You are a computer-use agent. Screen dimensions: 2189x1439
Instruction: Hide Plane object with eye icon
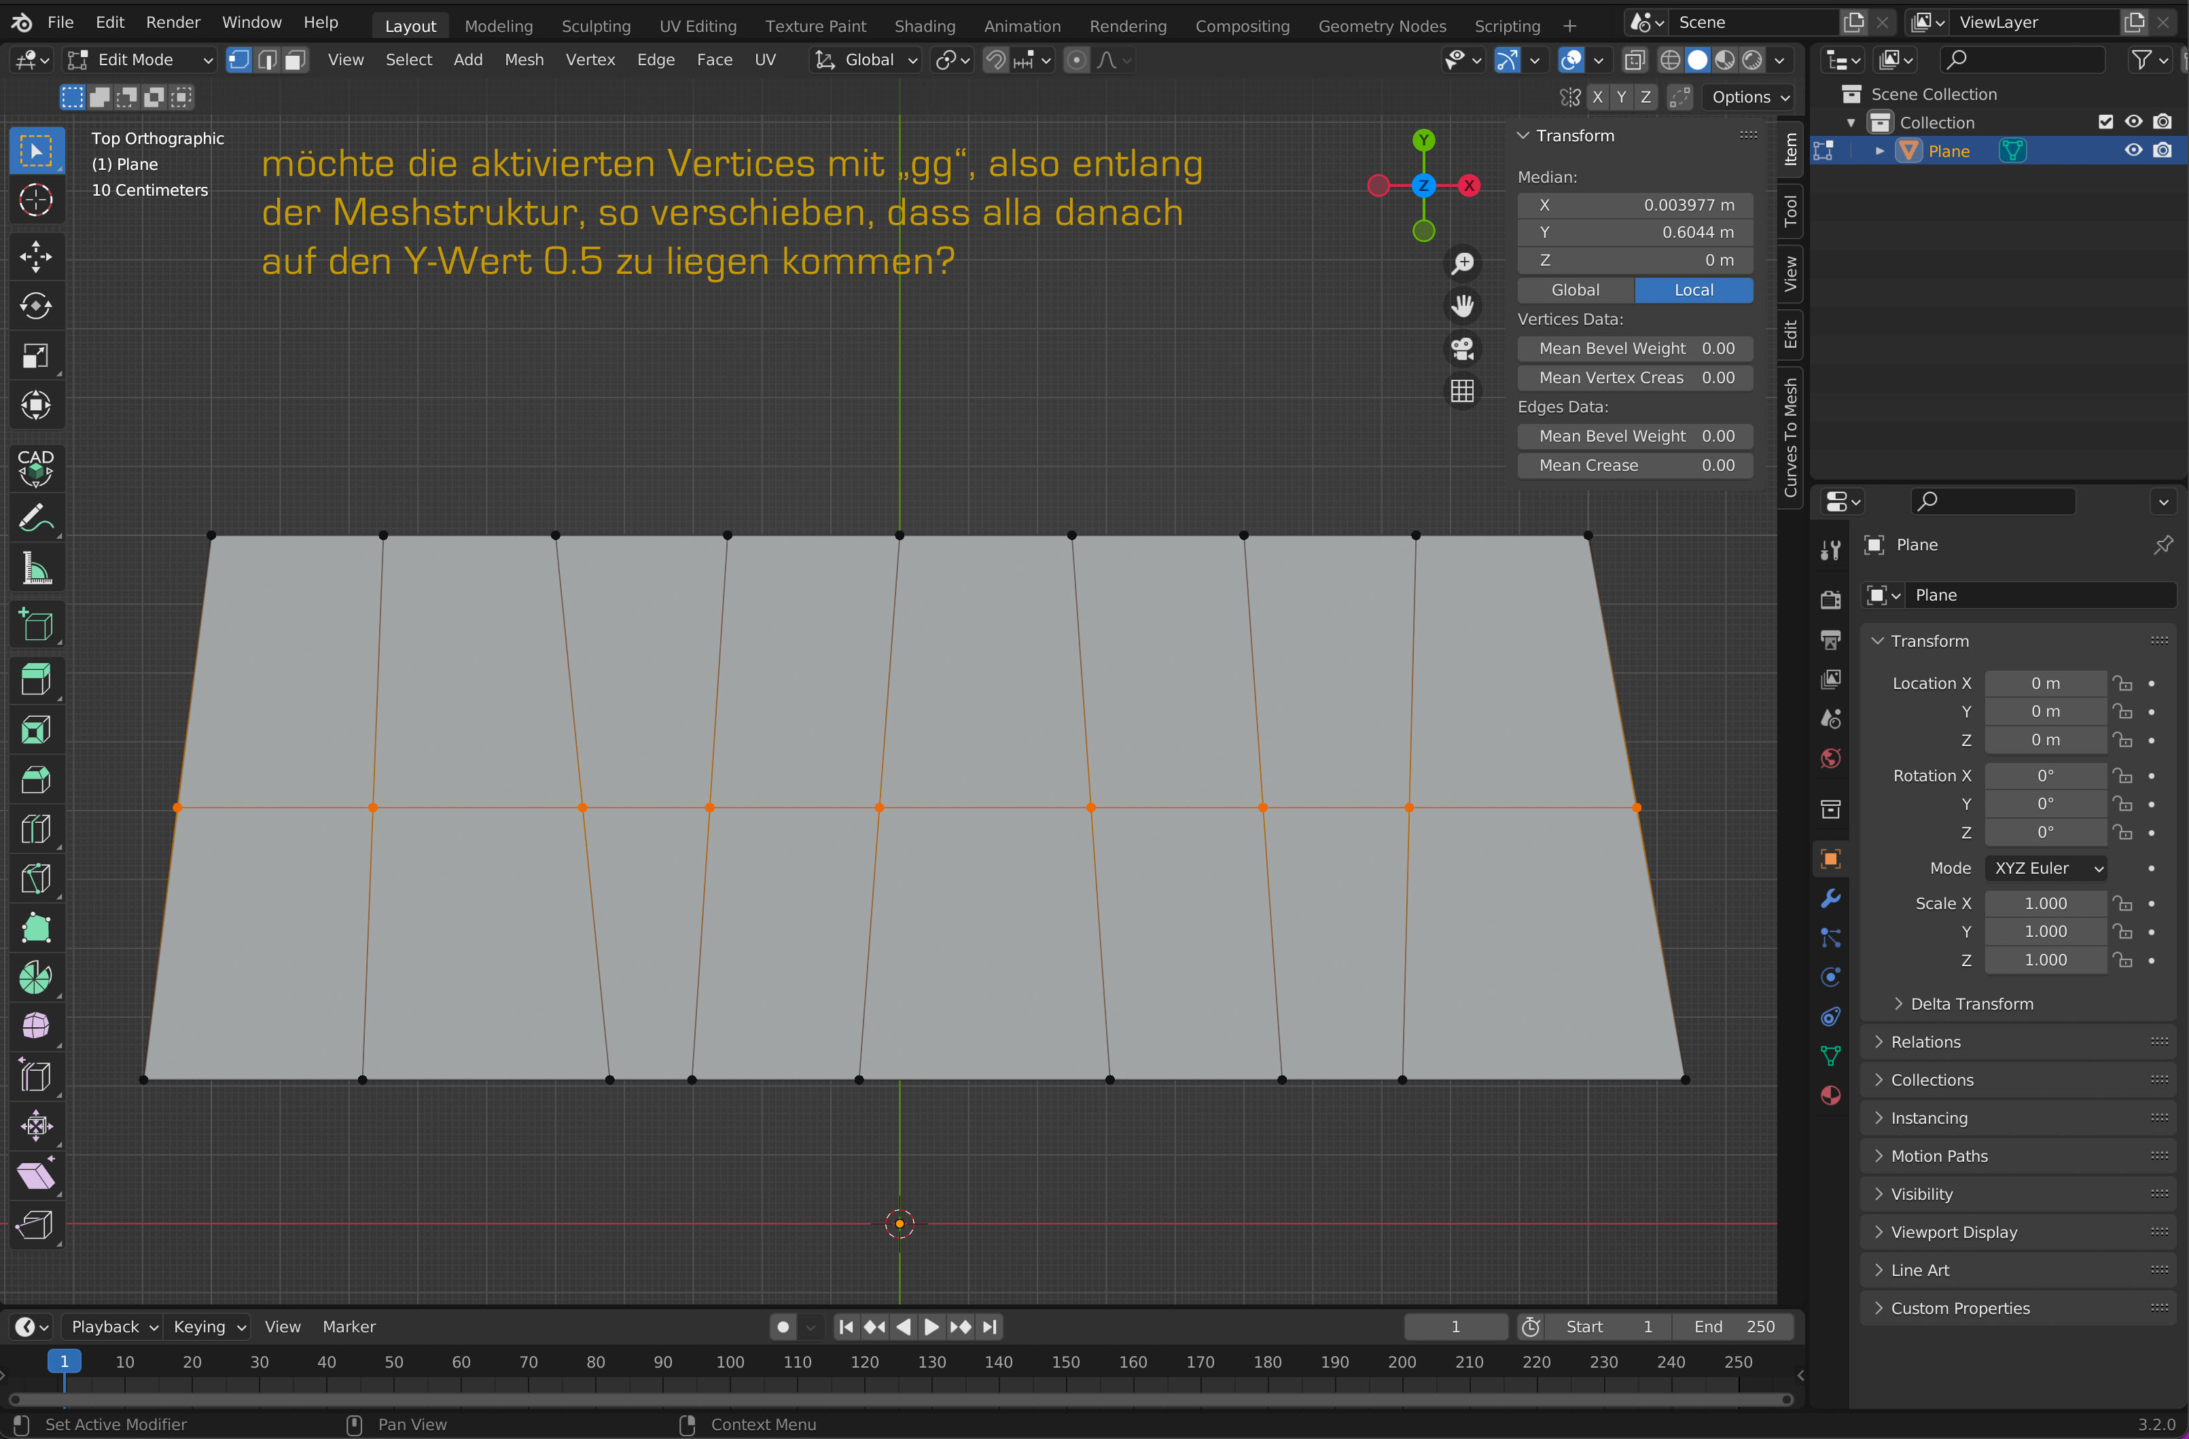pyautogui.click(x=2133, y=151)
